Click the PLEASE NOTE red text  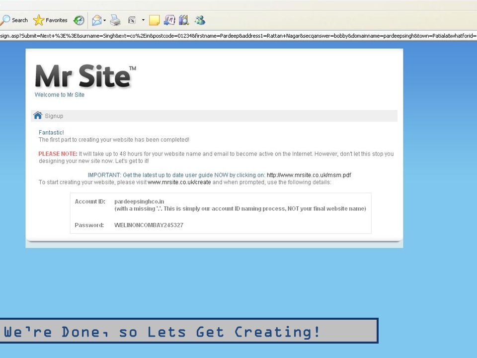[x=58, y=154]
